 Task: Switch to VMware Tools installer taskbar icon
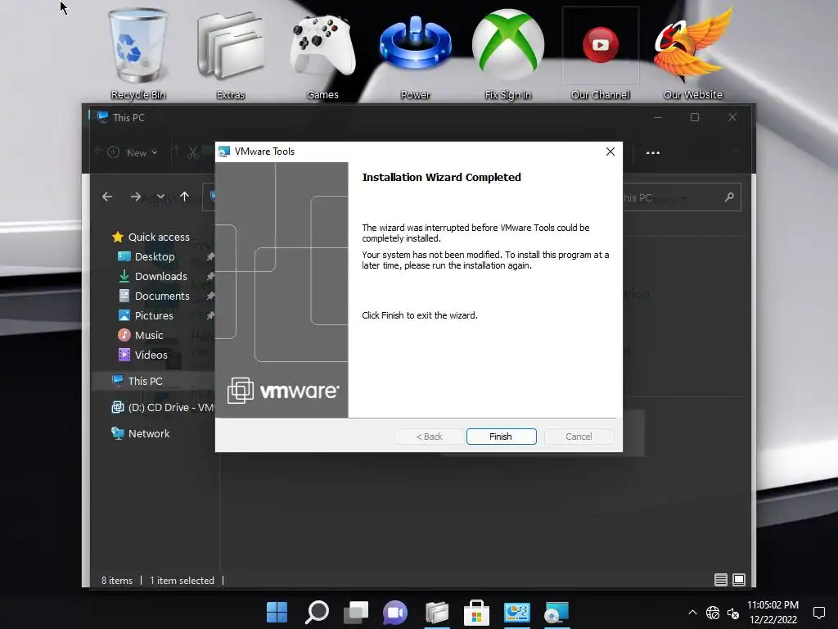[556, 613]
